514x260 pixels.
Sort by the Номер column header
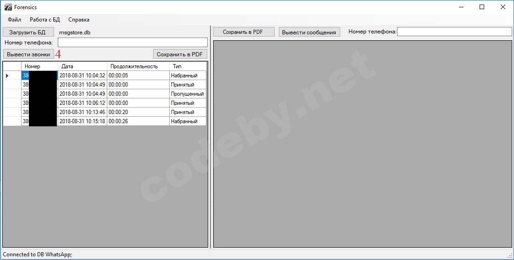[x=40, y=66]
